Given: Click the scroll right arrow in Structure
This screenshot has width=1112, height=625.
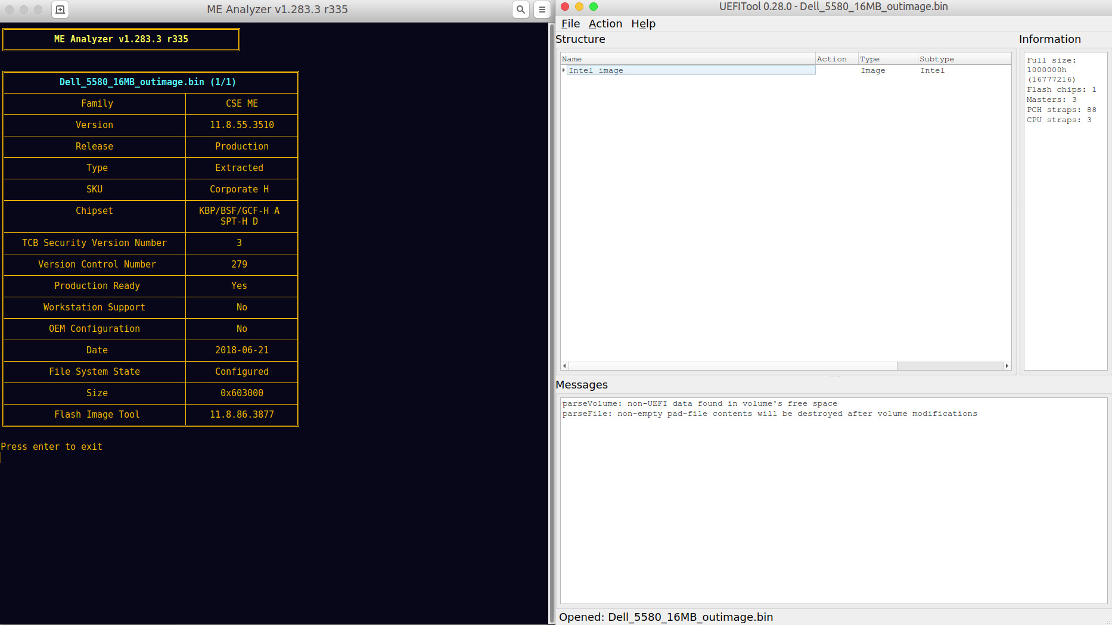Looking at the screenshot, I should point(1007,366).
